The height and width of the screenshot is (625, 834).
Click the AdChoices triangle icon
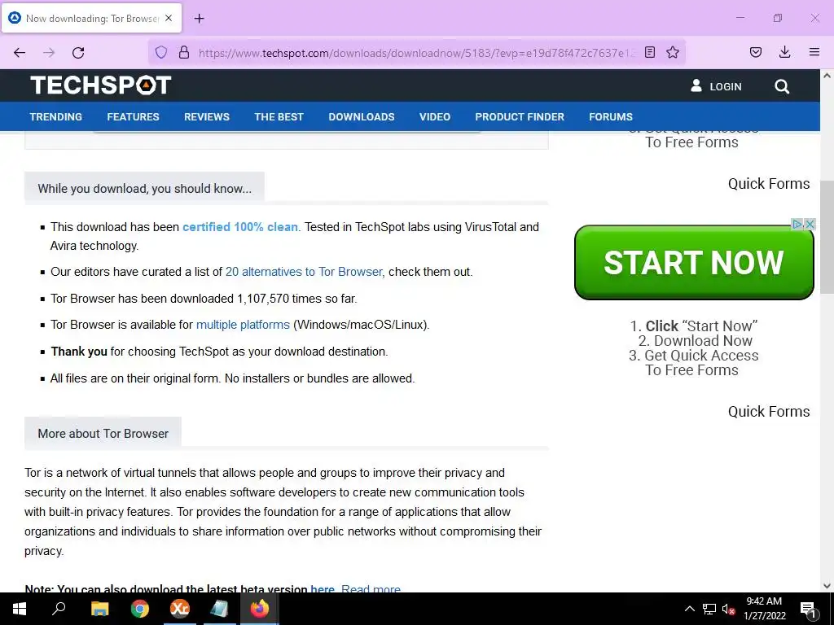797,224
